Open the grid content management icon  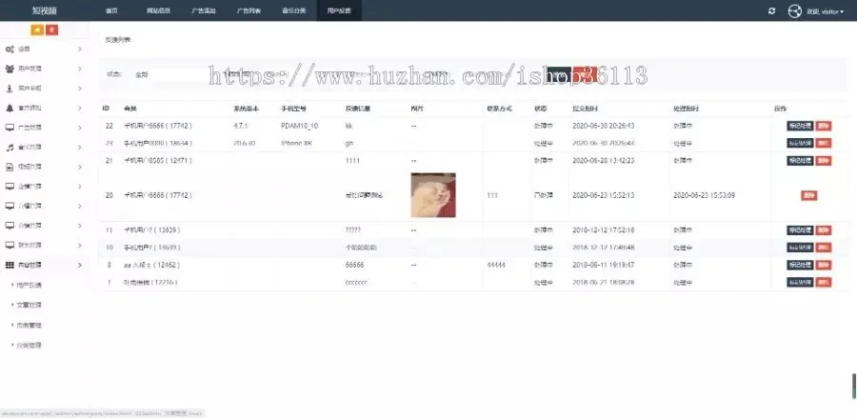(10, 265)
